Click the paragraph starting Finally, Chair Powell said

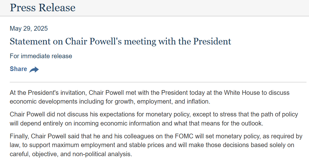pyautogui.click(x=156, y=145)
